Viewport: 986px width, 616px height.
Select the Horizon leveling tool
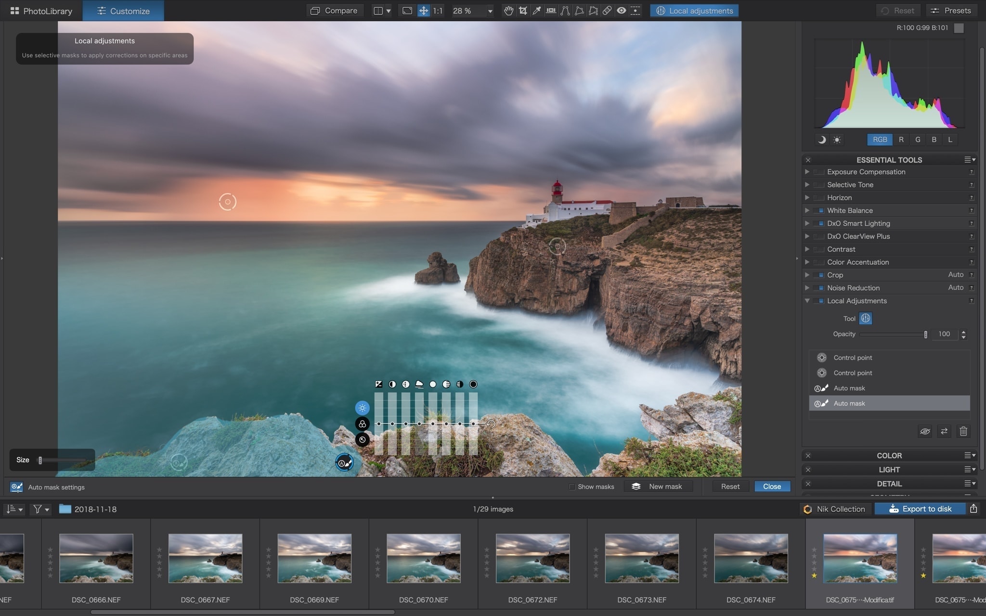click(x=551, y=11)
